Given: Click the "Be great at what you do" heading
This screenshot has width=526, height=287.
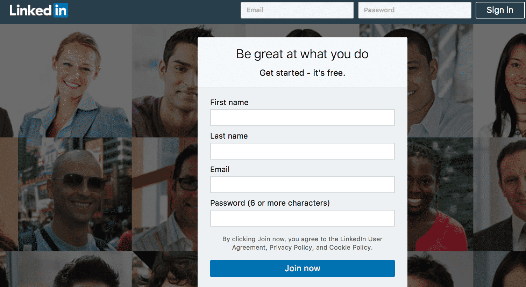Looking at the screenshot, I should click(302, 54).
